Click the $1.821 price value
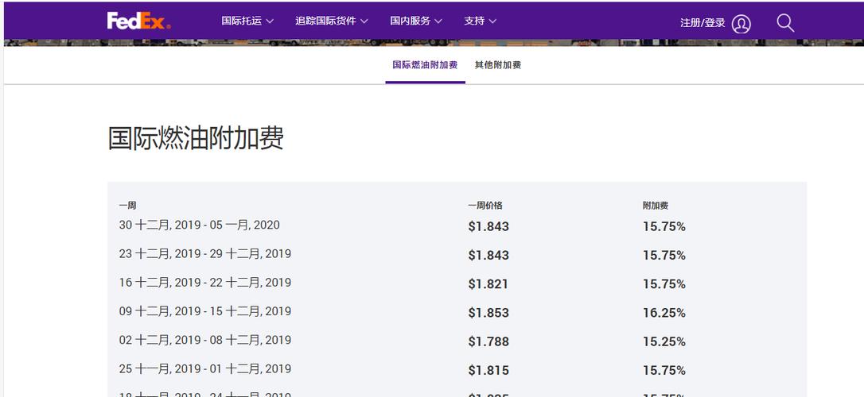 tap(488, 284)
